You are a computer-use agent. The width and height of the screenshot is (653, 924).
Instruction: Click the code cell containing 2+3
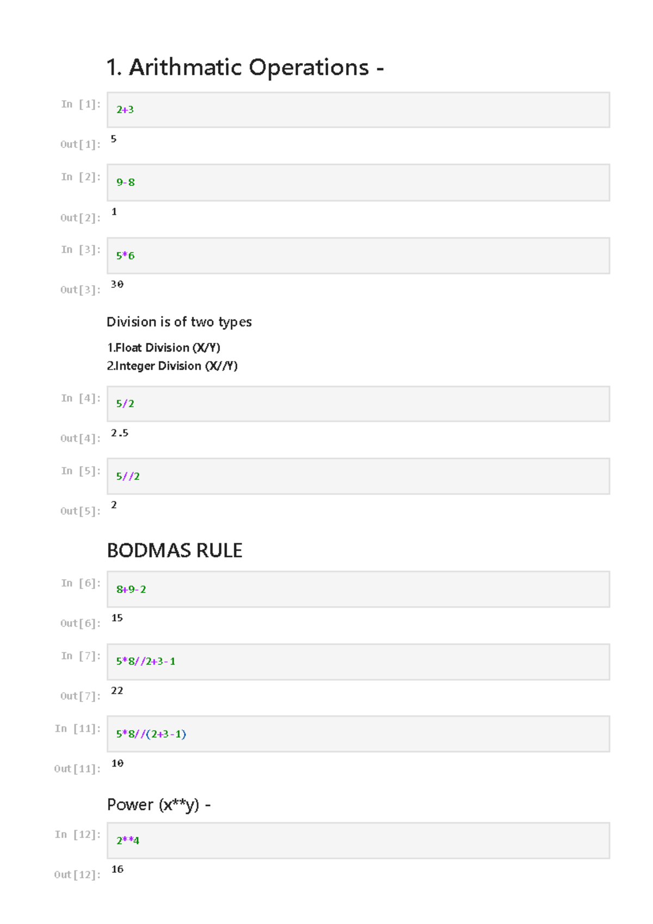tap(358, 110)
